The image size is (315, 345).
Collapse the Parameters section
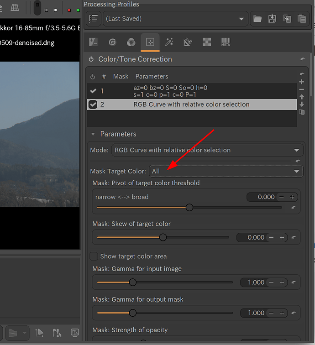94,134
